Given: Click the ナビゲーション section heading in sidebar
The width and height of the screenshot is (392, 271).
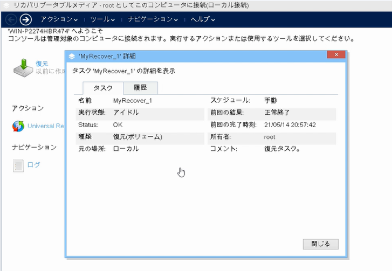Looking at the screenshot, I should click(x=35, y=148).
